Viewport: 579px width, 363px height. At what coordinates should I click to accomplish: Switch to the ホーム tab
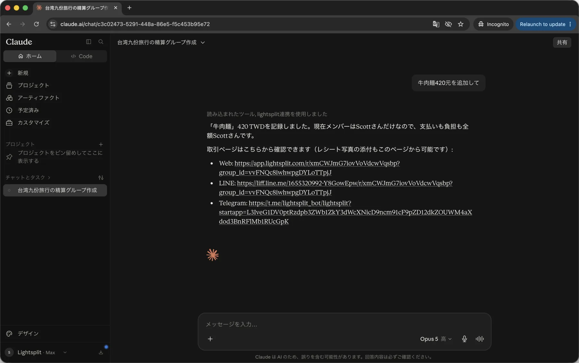[x=30, y=56]
